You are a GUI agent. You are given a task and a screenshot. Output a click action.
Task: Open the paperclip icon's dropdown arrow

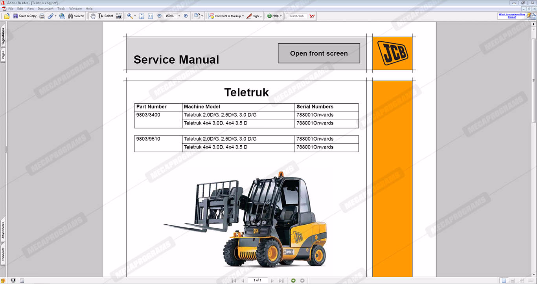click(55, 16)
